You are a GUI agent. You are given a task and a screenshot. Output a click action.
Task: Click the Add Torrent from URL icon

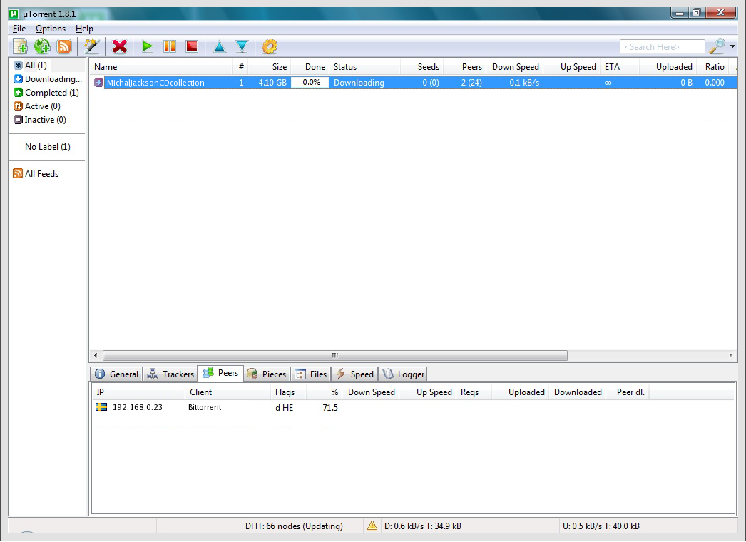[x=42, y=46]
